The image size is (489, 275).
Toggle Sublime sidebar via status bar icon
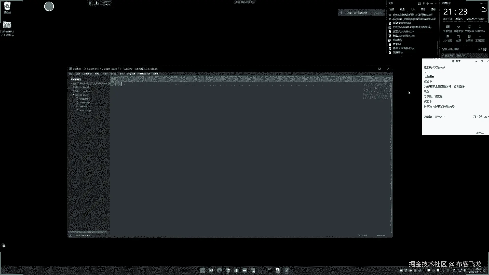click(x=71, y=236)
